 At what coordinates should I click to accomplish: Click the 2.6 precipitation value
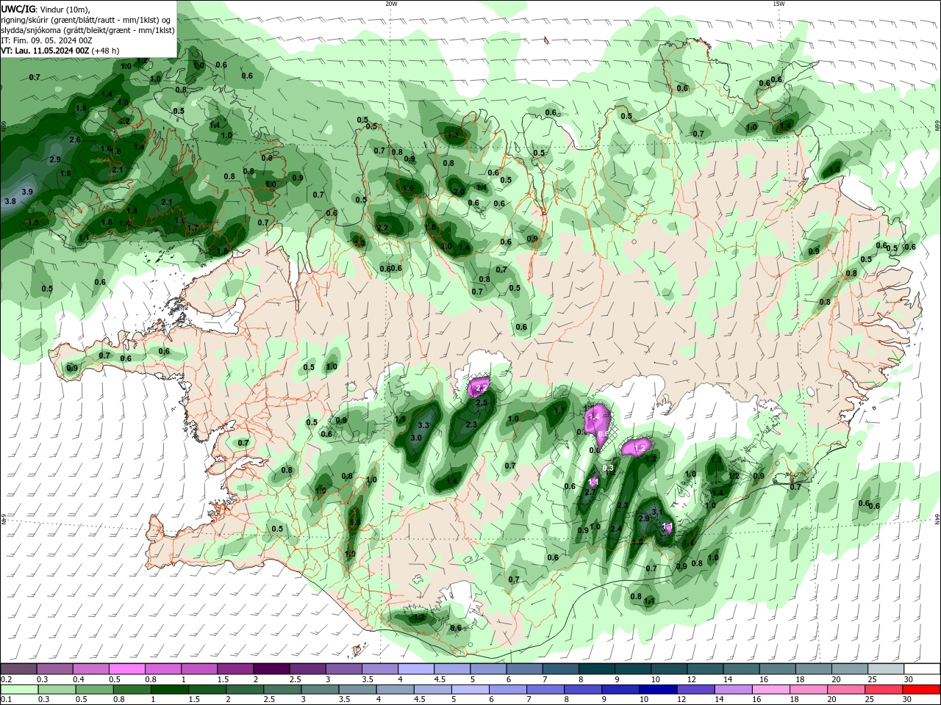[75, 140]
